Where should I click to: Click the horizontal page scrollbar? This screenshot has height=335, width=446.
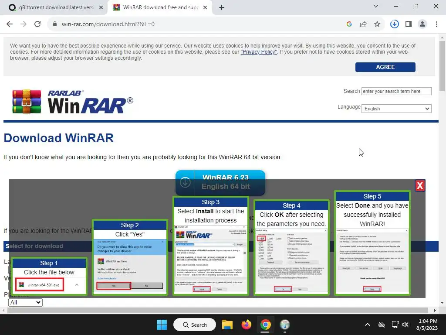click(218, 310)
